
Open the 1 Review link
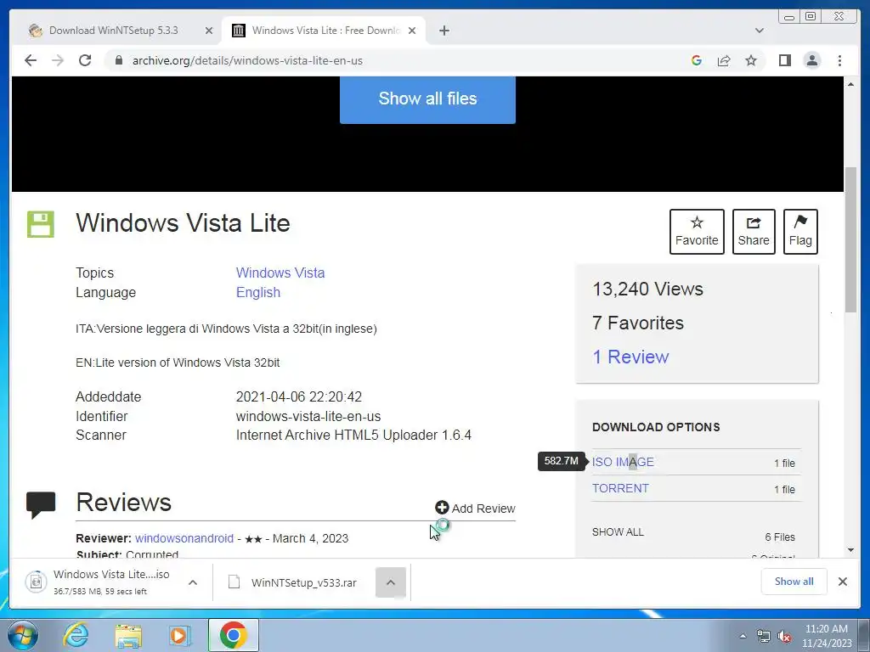[x=630, y=357]
